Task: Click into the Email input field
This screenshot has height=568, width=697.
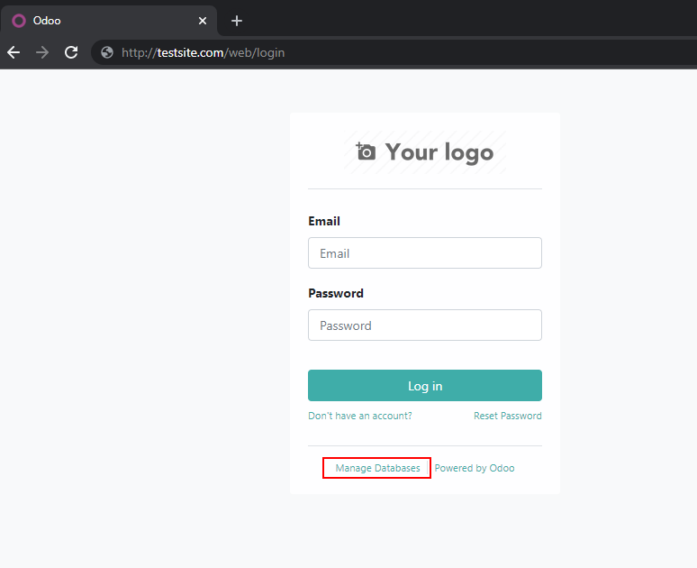Action: pos(425,253)
